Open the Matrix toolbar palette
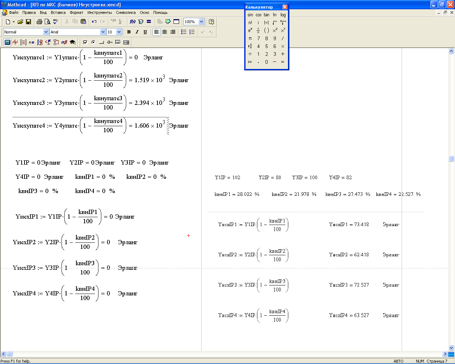455x364 pixels. [x=23, y=42]
